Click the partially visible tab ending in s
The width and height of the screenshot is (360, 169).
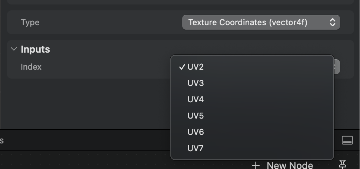(x=2, y=140)
